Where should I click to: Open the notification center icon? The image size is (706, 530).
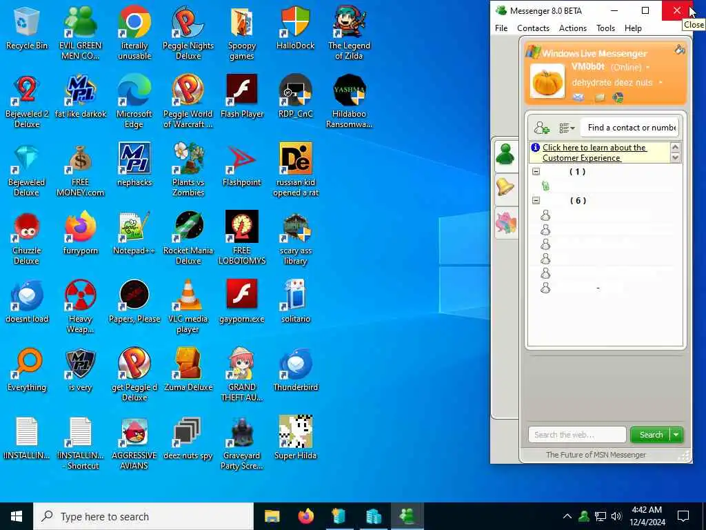pos(683,516)
